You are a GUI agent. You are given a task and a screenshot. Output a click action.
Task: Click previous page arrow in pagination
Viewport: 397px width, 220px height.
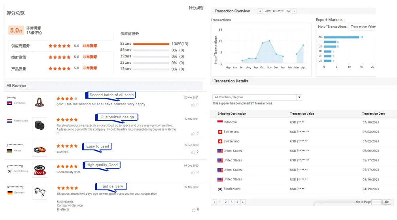215,202
